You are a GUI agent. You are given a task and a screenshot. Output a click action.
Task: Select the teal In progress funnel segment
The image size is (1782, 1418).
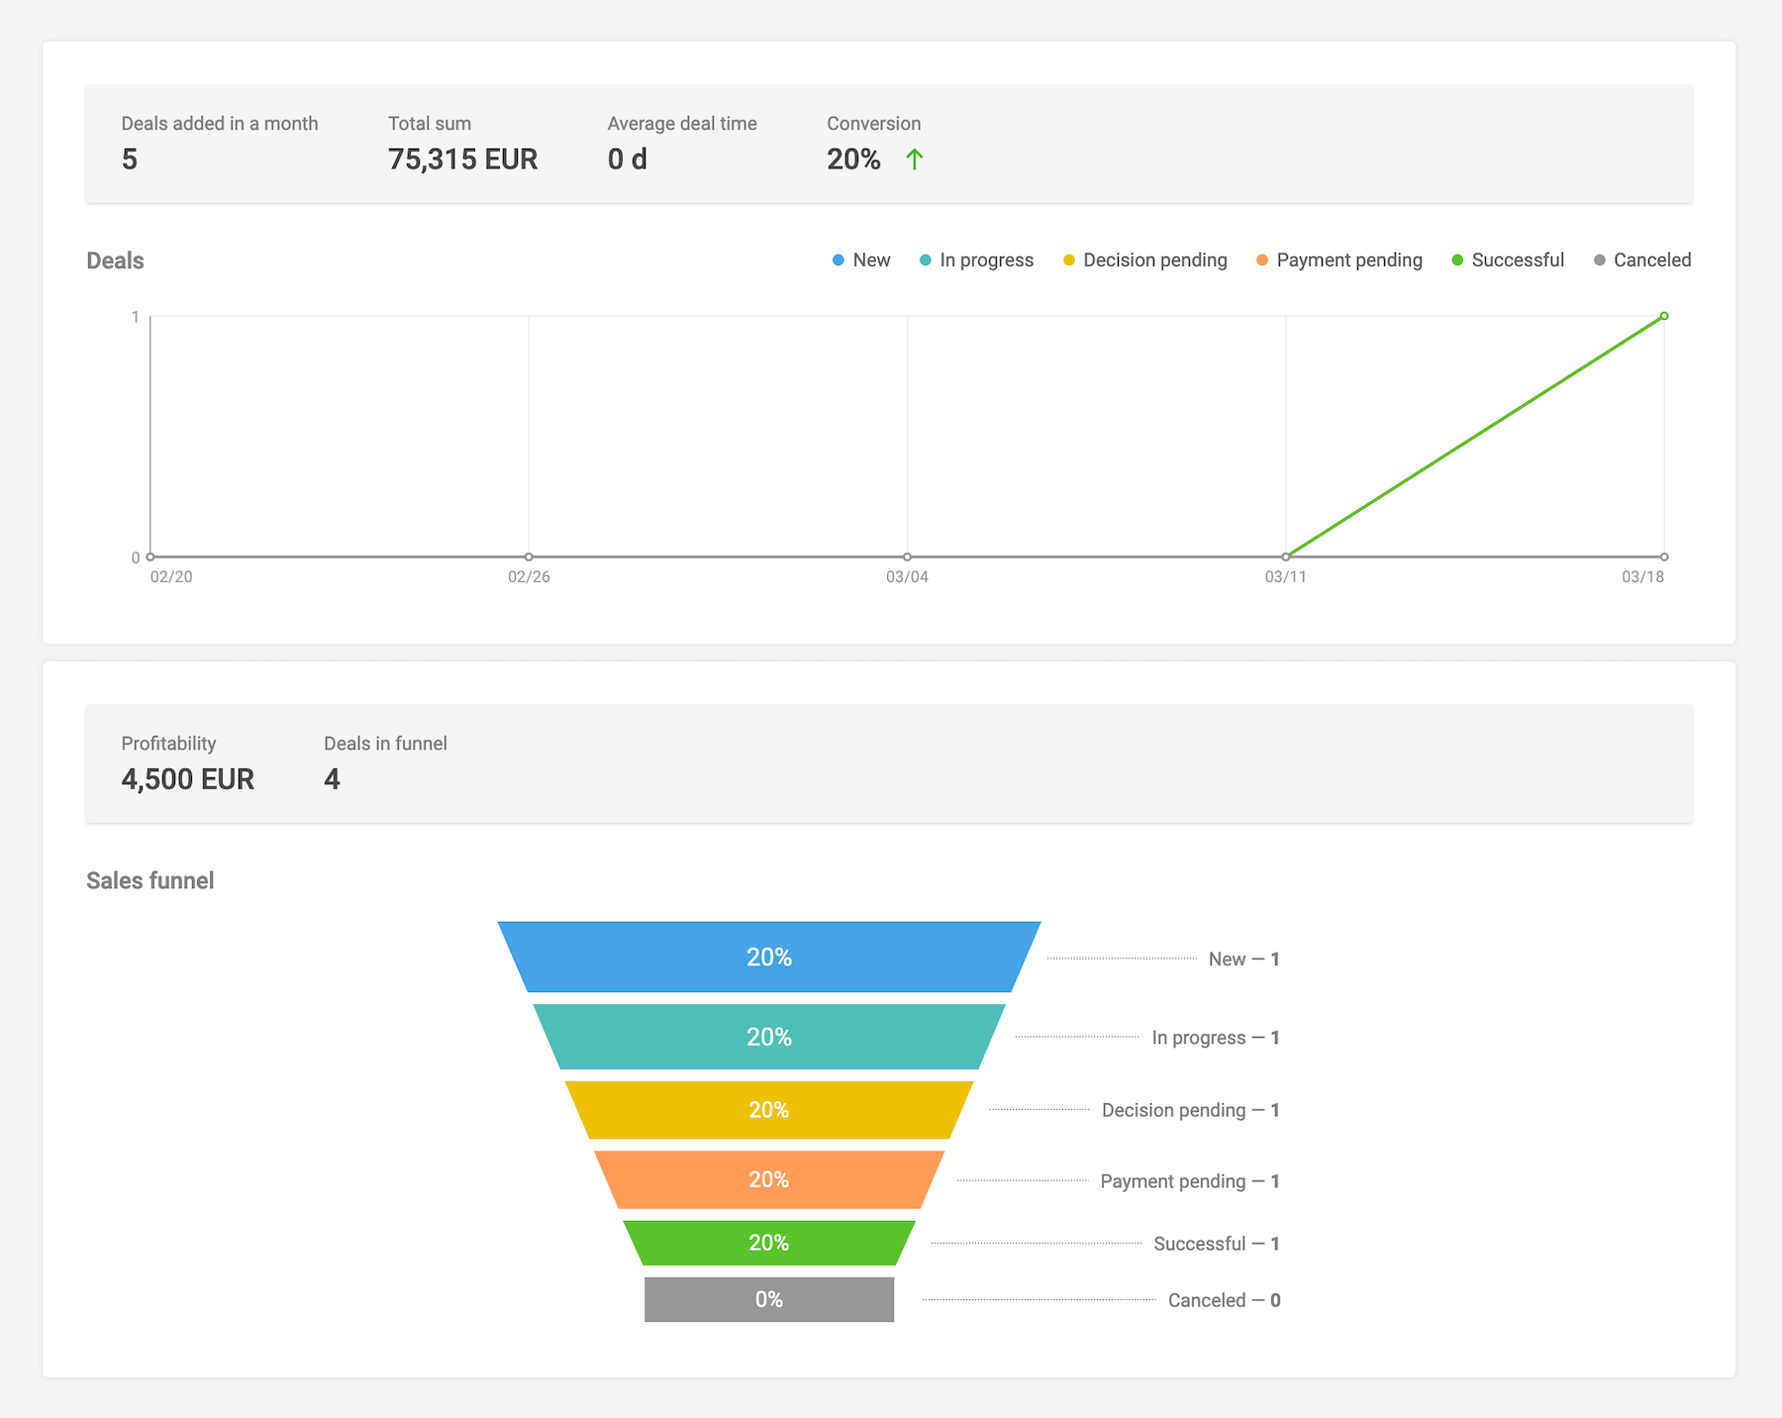tap(769, 1037)
